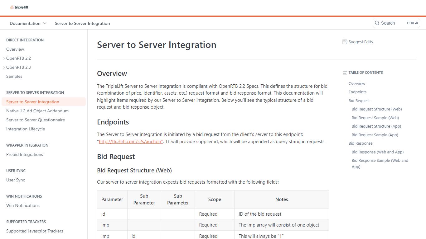Click the Notes column header
Viewport: 426px width, 239px height.
coord(282,199)
